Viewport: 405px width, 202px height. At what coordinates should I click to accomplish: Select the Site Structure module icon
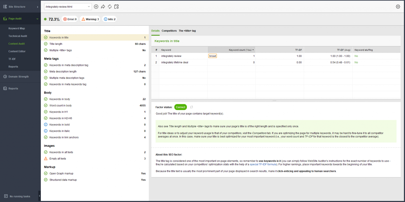pos(5,7)
